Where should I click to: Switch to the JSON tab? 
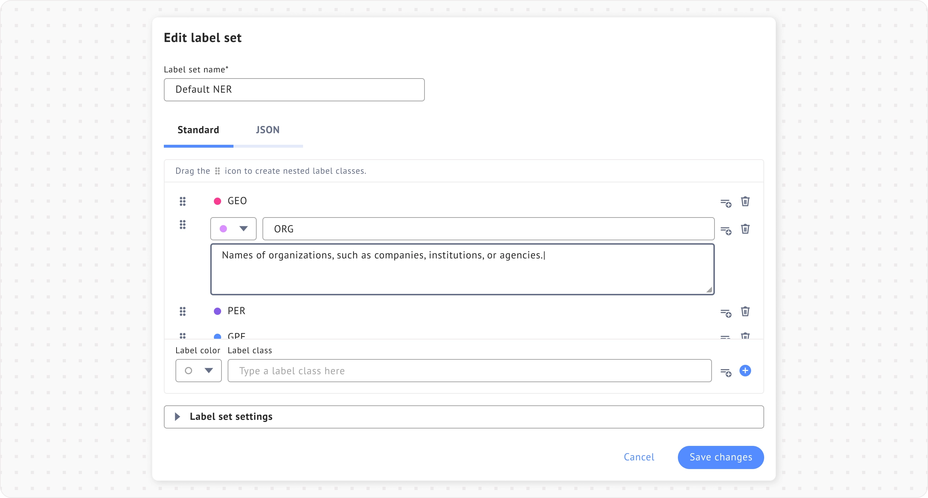tap(268, 130)
